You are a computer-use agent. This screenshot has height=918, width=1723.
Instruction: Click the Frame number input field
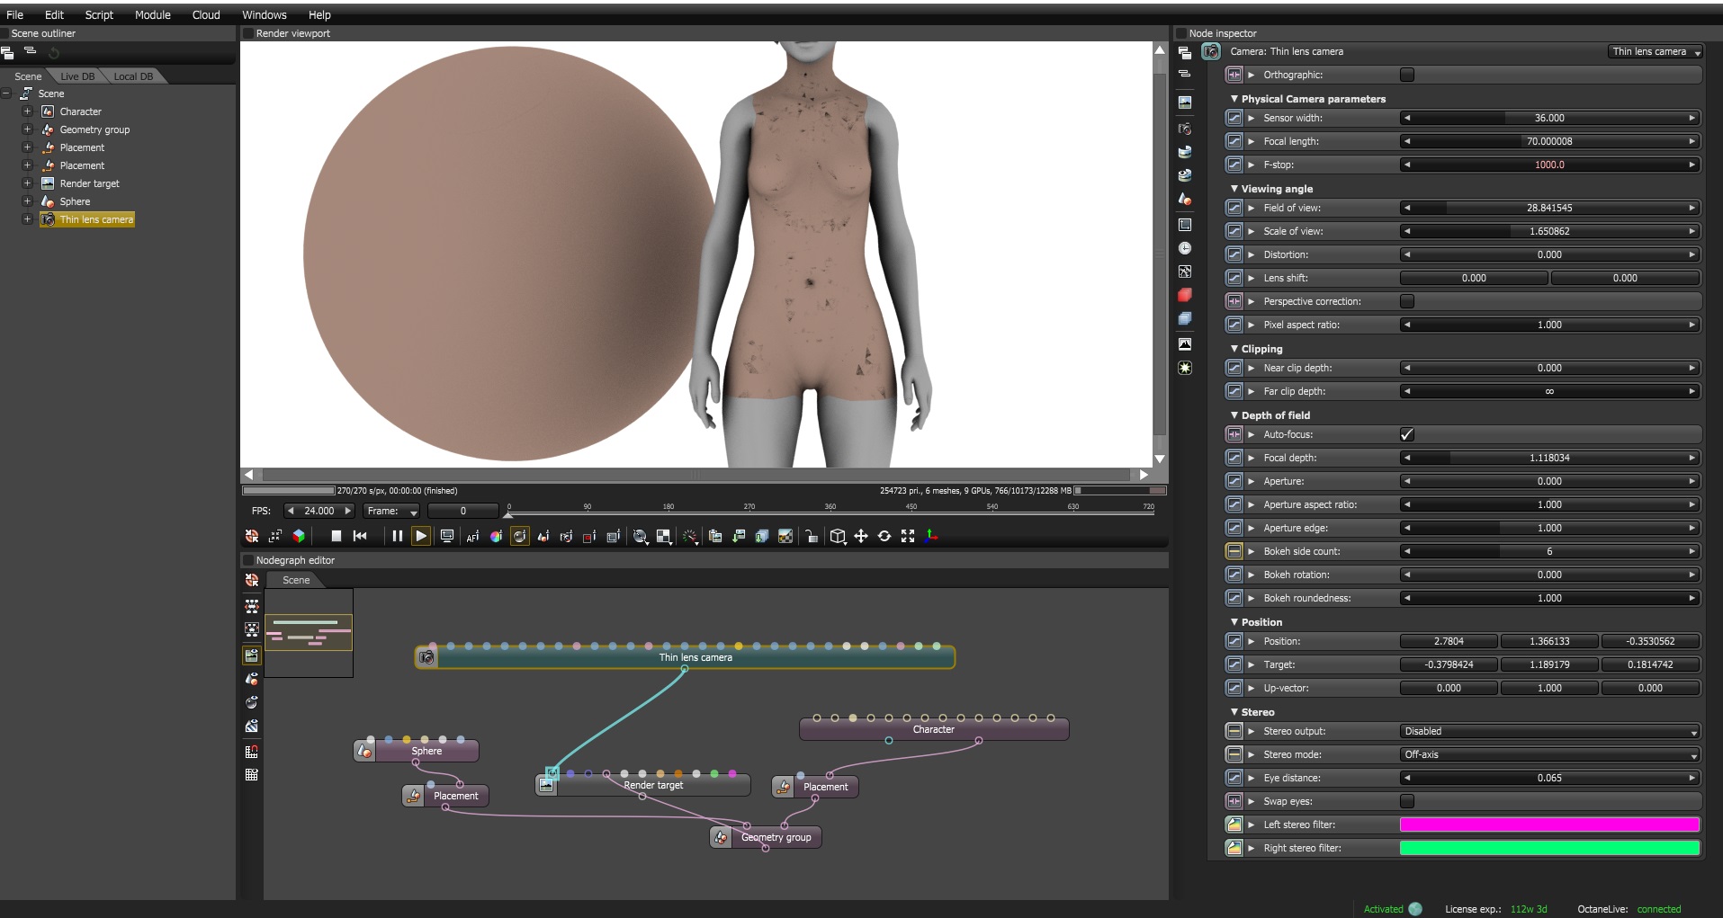462,511
